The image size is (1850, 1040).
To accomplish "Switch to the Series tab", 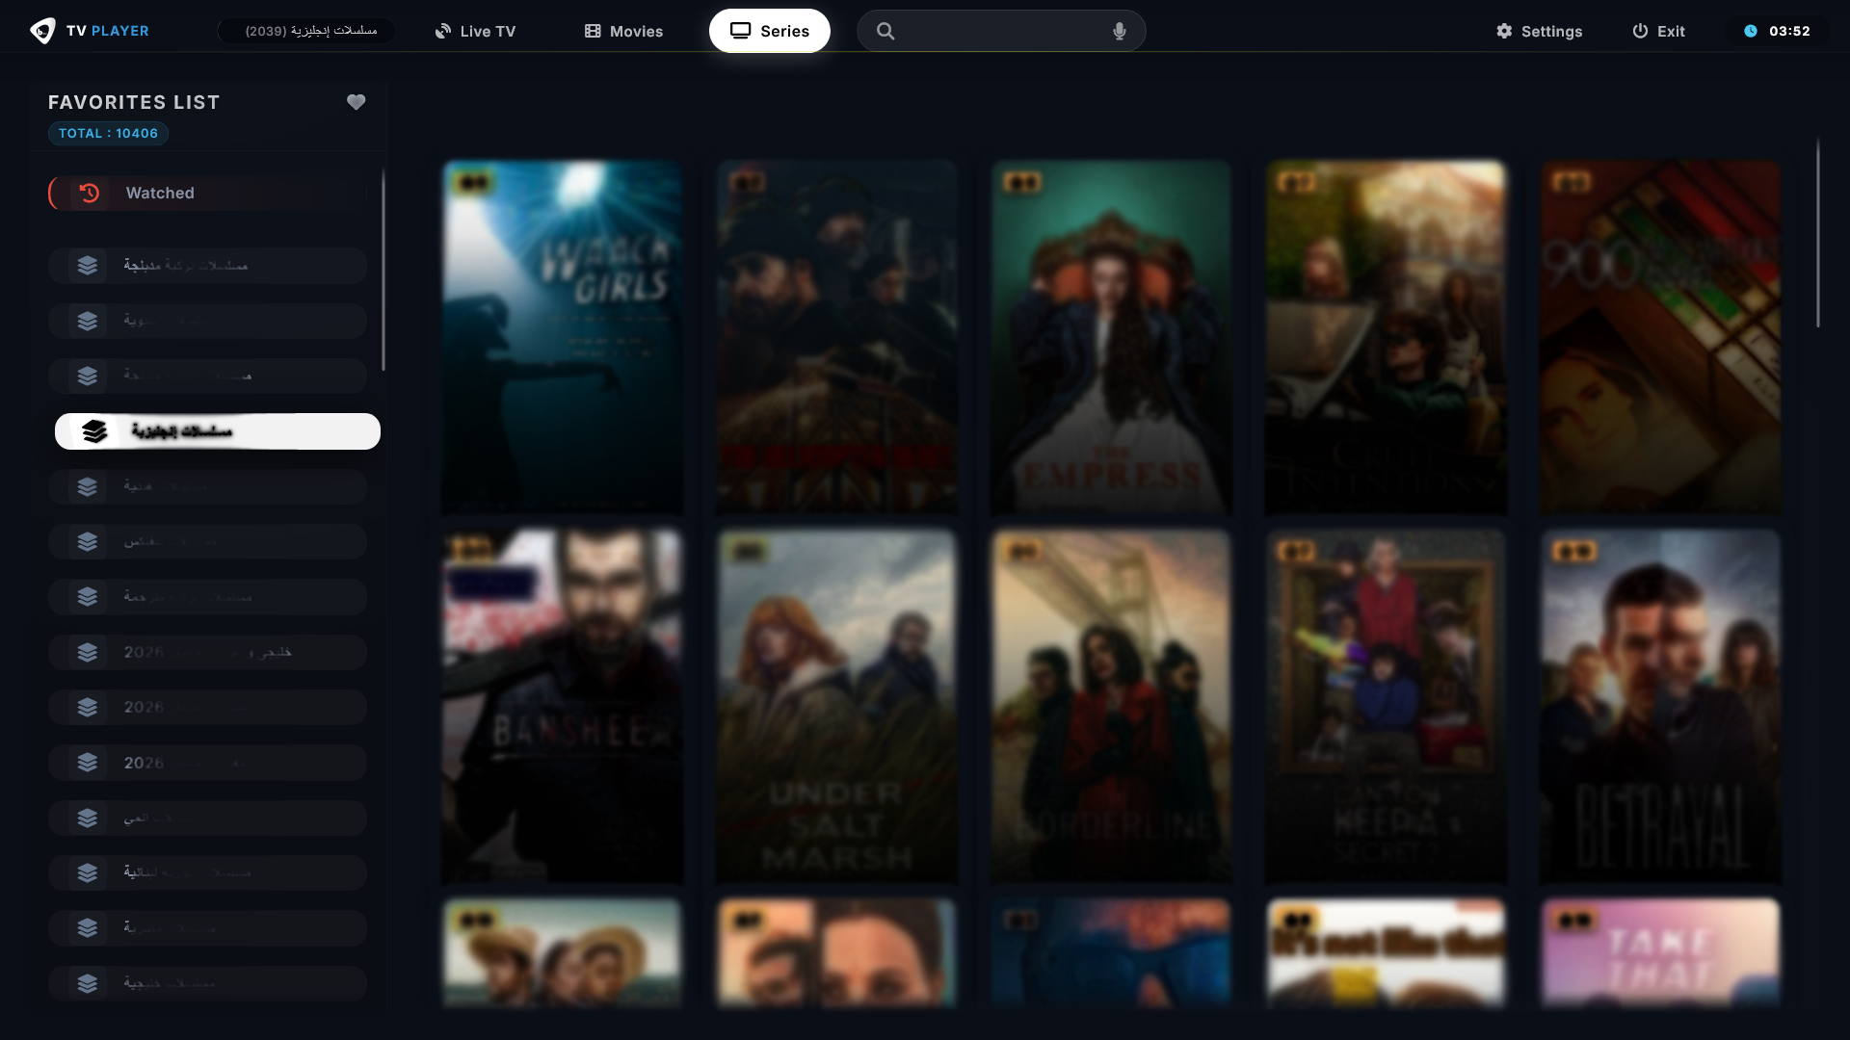I will (x=769, y=31).
